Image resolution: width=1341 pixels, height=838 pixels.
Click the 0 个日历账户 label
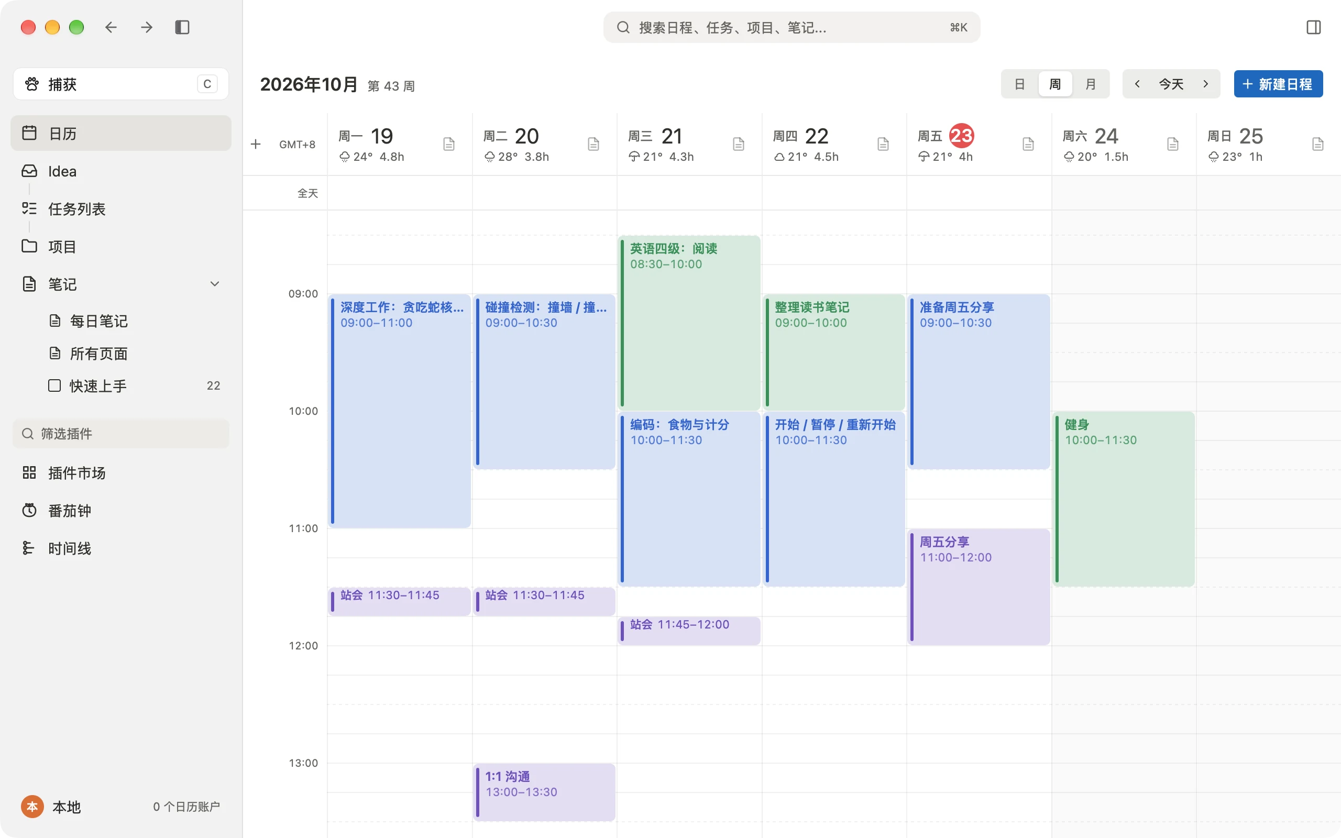click(186, 807)
